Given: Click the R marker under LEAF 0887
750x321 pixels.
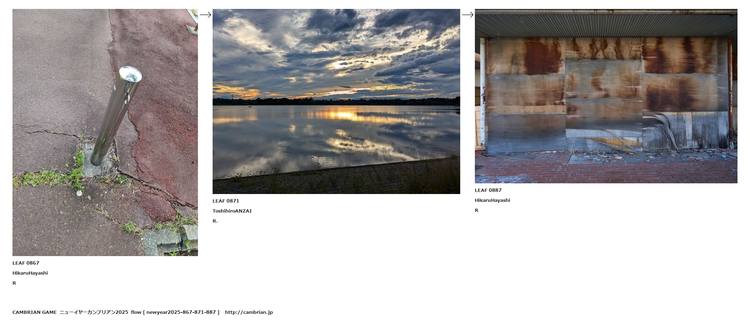Looking at the screenshot, I should 477,210.
